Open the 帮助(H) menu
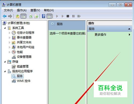The width and height of the screenshot is (134, 104). (x=49, y=10)
